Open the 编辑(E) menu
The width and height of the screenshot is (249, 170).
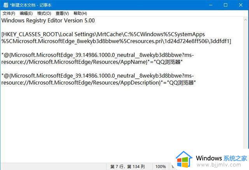click(26, 13)
